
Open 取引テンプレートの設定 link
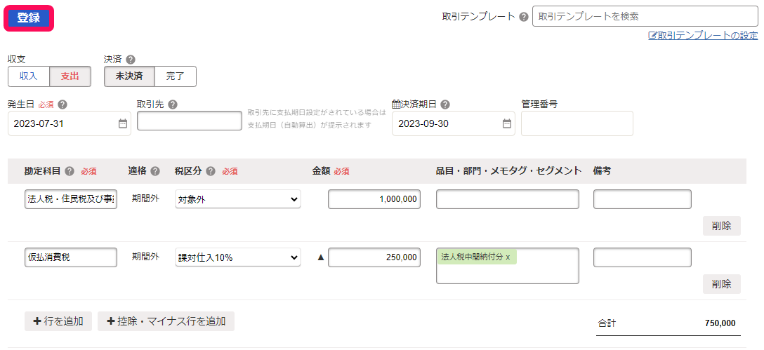[x=703, y=35]
